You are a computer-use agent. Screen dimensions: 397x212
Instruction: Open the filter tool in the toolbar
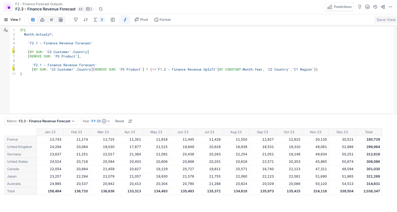tap(76, 20)
